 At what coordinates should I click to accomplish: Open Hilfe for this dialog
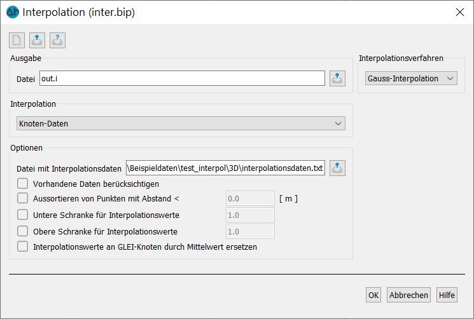tap(447, 295)
